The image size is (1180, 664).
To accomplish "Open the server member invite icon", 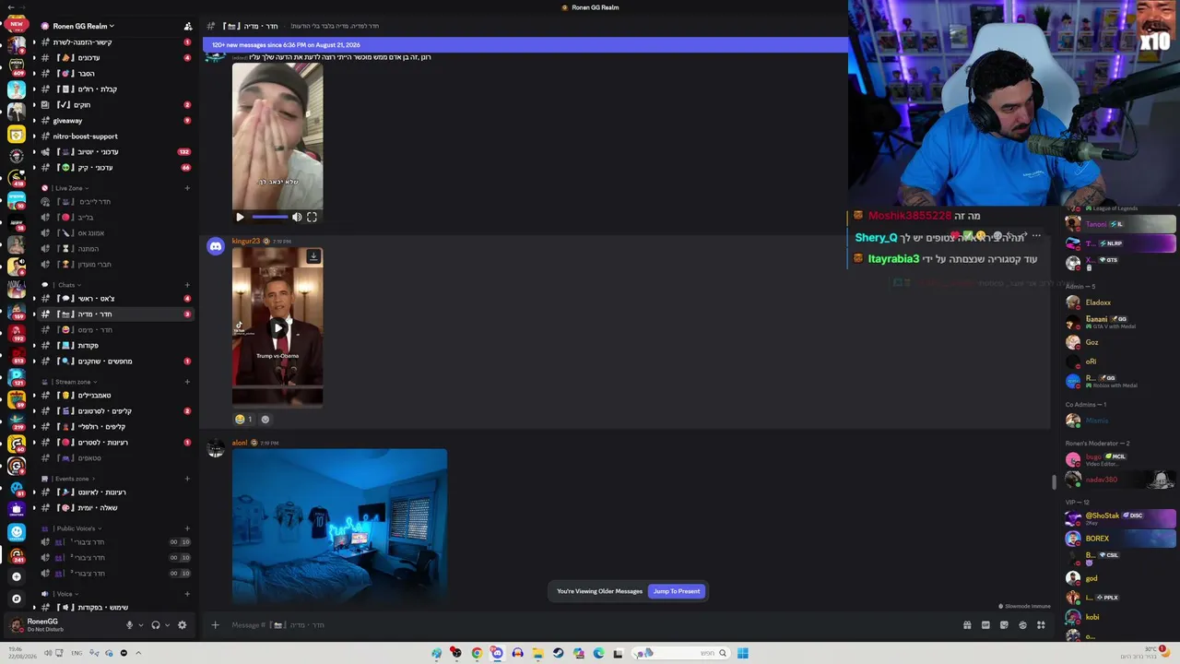I will tap(188, 26).
